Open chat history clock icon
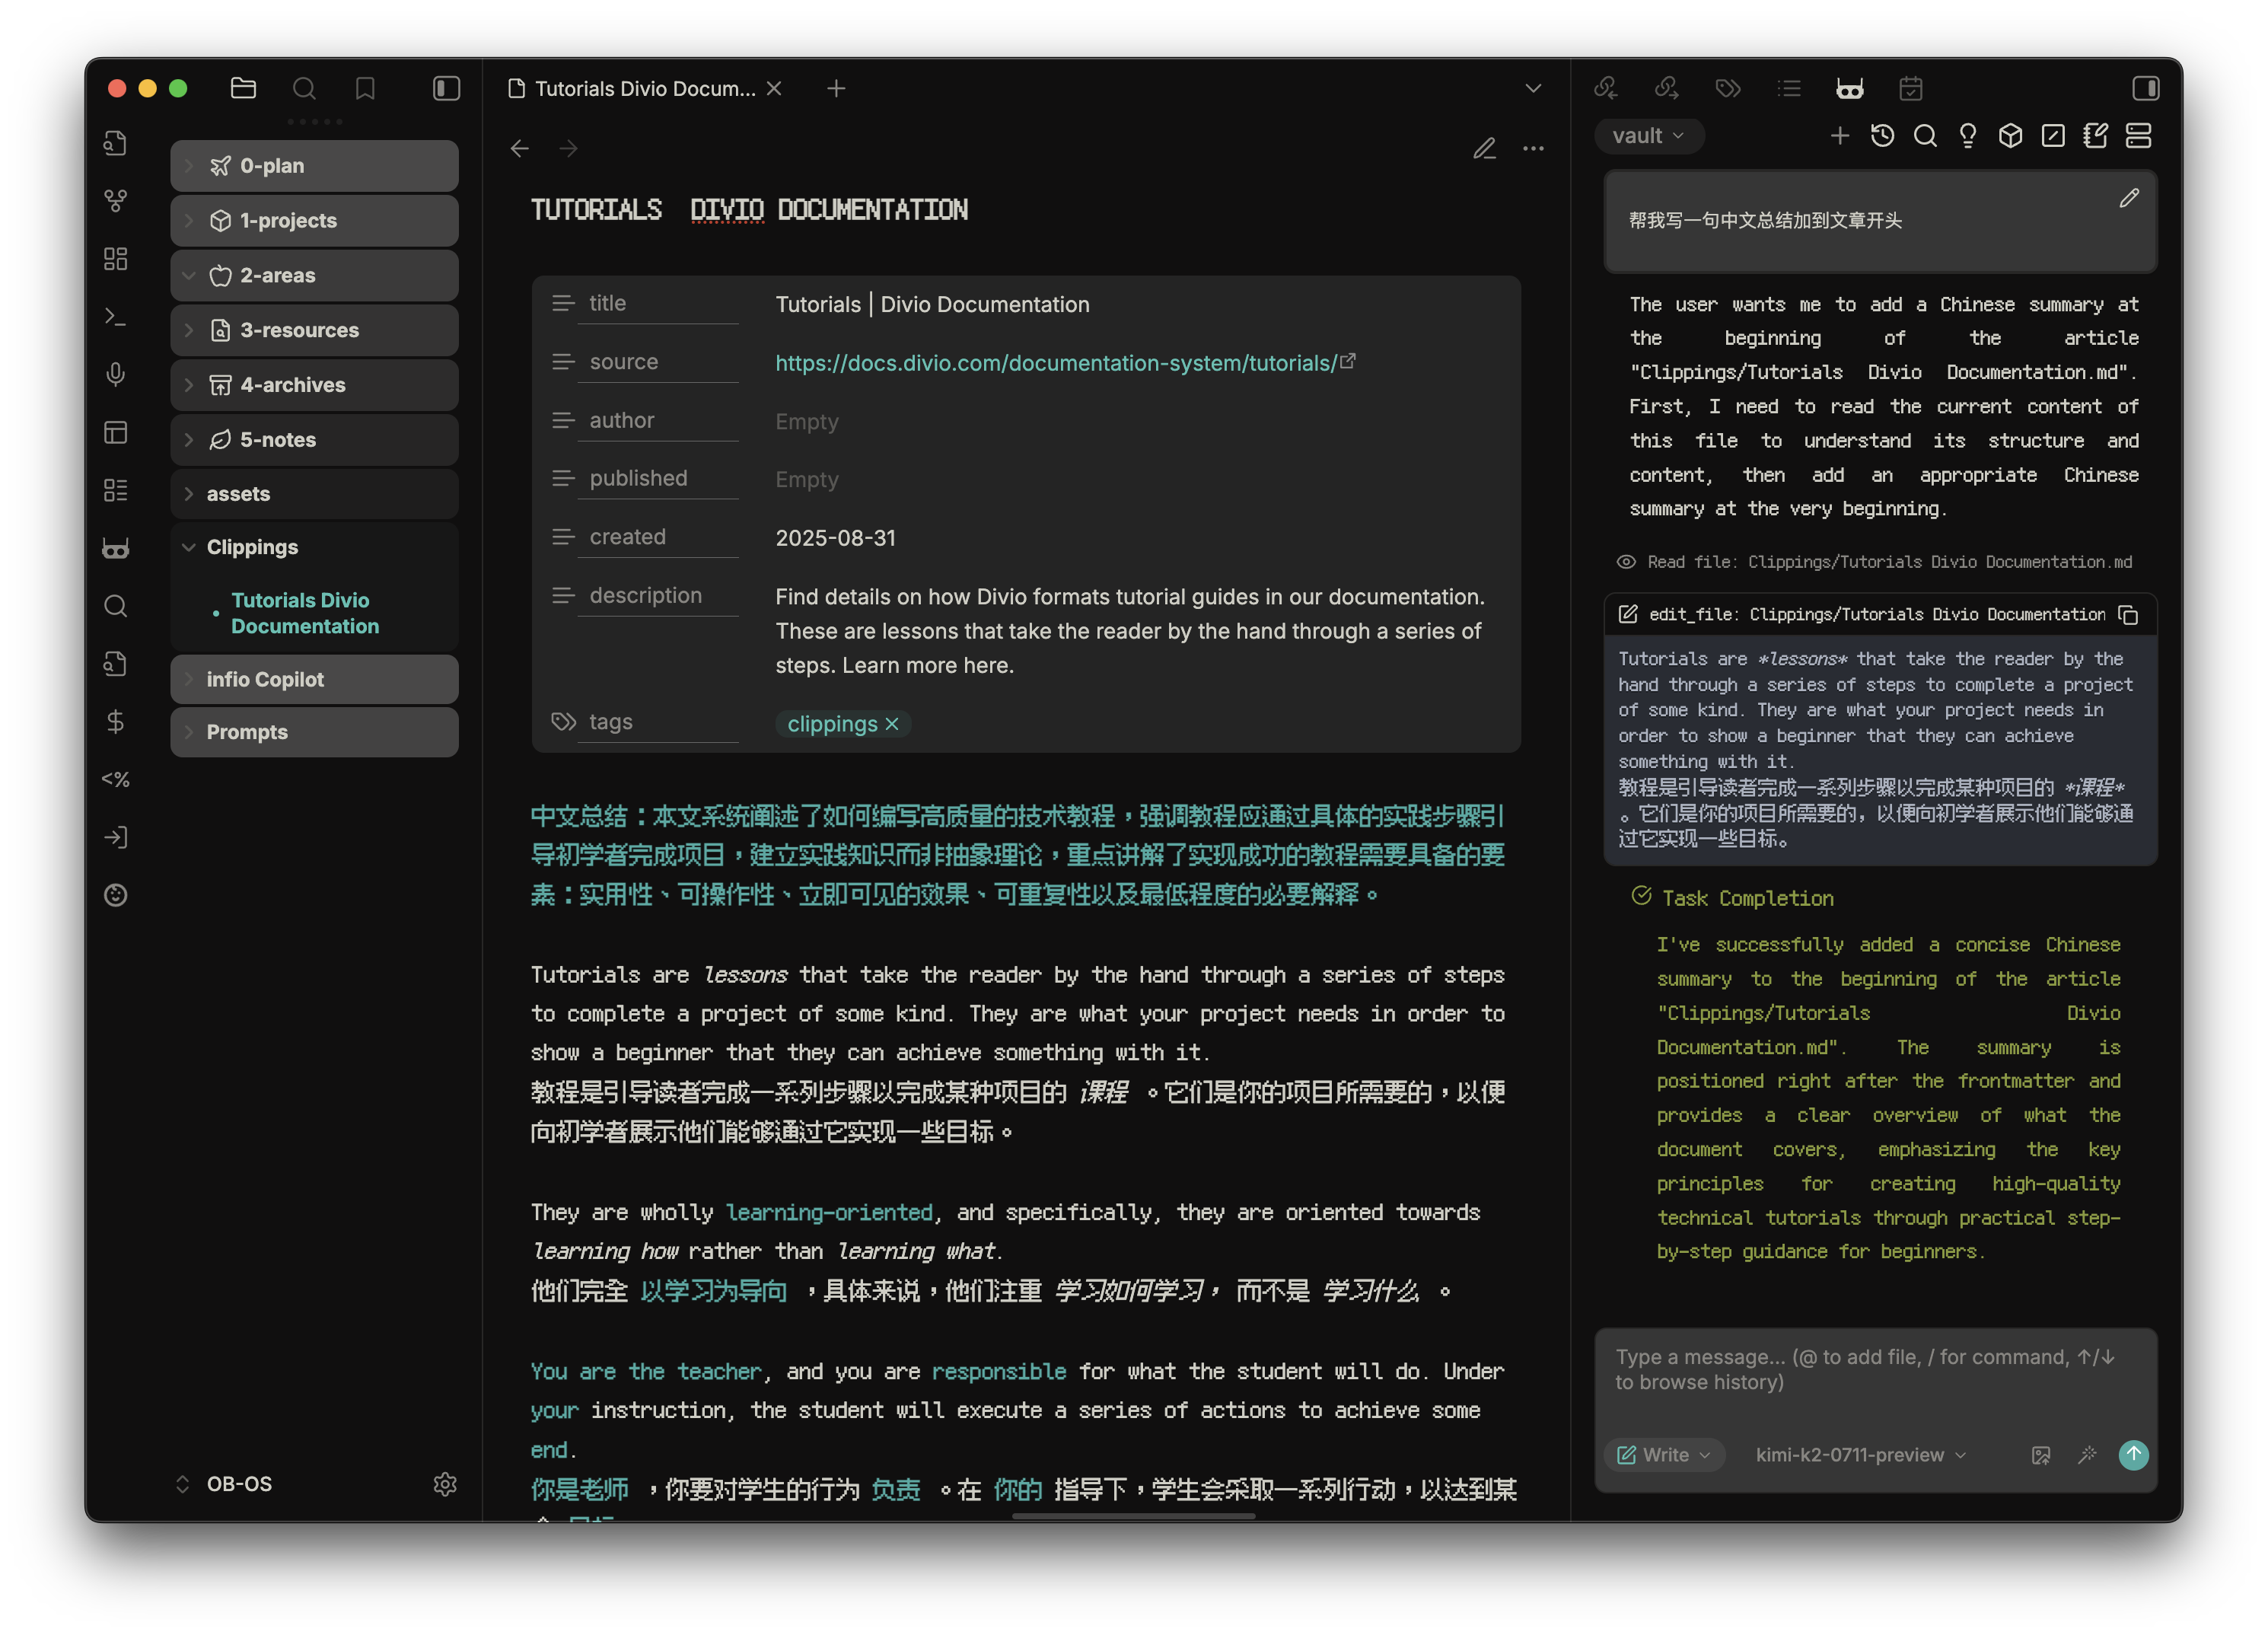Image resolution: width=2268 pixels, height=1635 pixels. click(x=1882, y=135)
